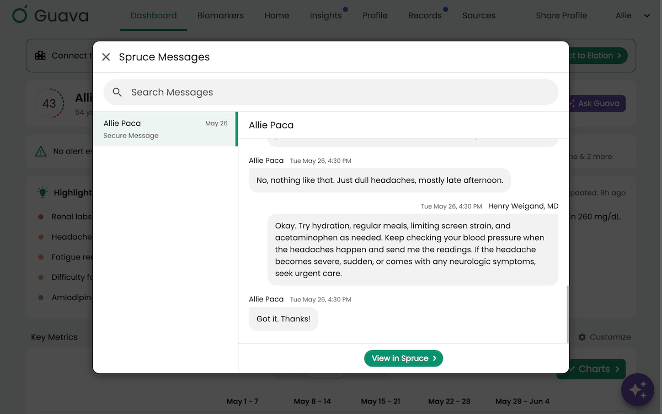The width and height of the screenshot is (662, 414).
Task: Click the 'No, nothing like that' message
Action: [380, 180]
